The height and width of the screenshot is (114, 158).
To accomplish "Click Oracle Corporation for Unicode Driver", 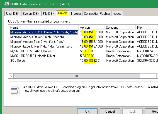I will (x=118, y=56).
